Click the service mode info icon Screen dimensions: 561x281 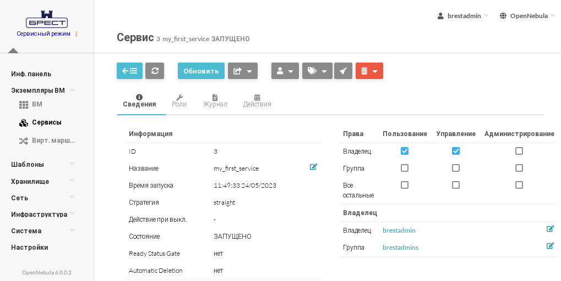tap(77, 34)
